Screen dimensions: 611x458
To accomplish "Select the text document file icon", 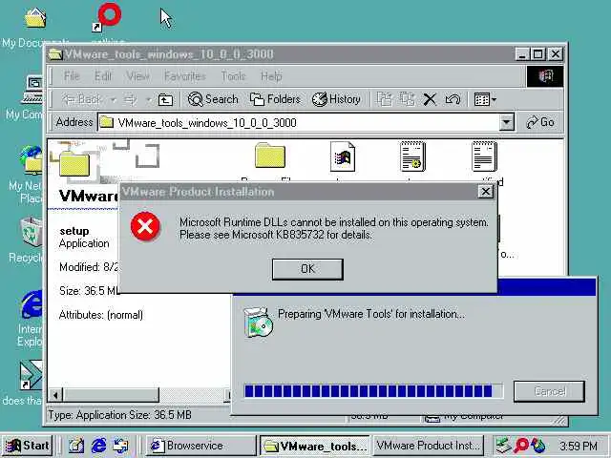I will pos(484,156).
